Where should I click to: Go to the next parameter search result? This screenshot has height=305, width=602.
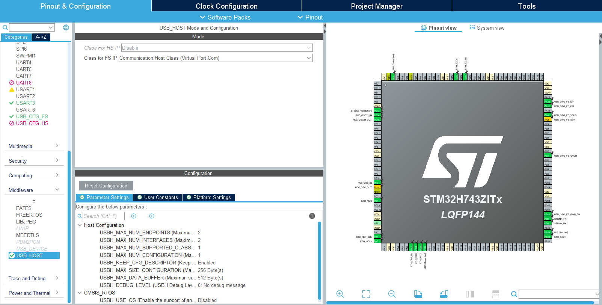tap(152, 216)
